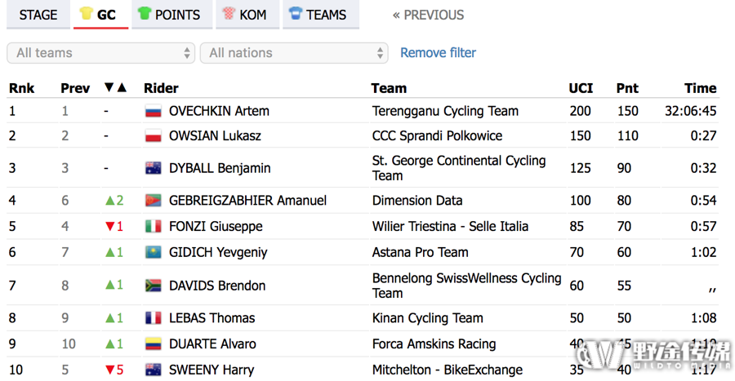Click the South African flag beside DAVIDS Brendon
735x381 pixels.
pyautogui.click(x=154, y=286)
